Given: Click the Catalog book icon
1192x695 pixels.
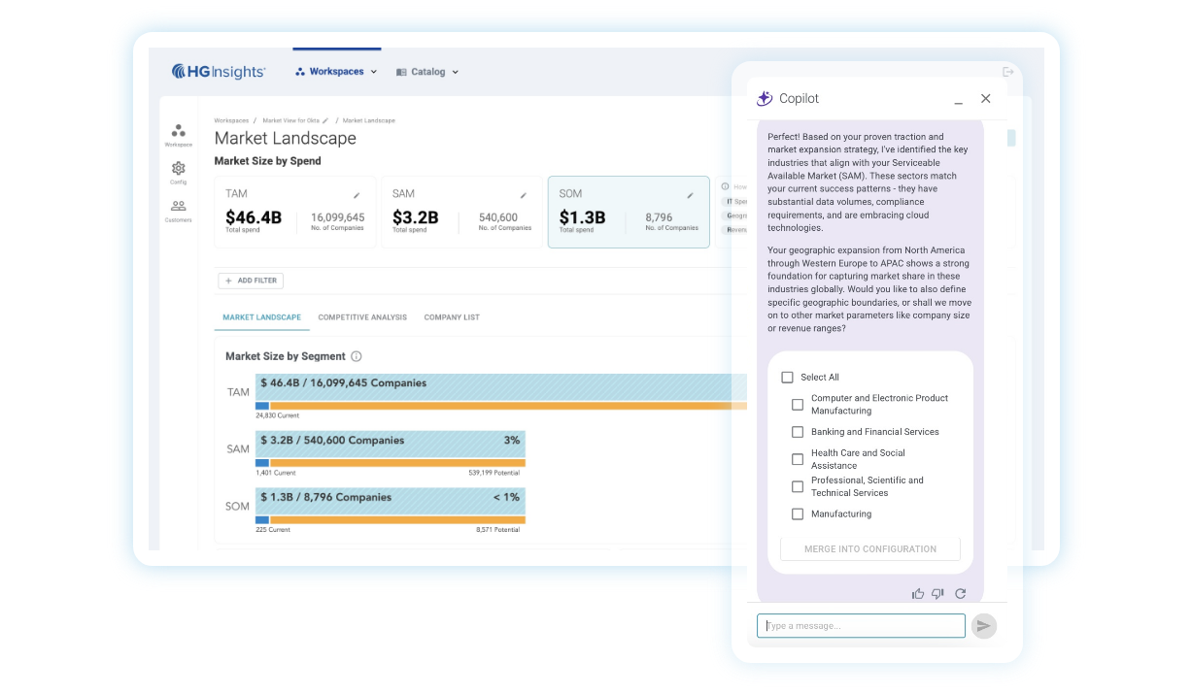Looking at the screenshot, I should pos(401,72).
